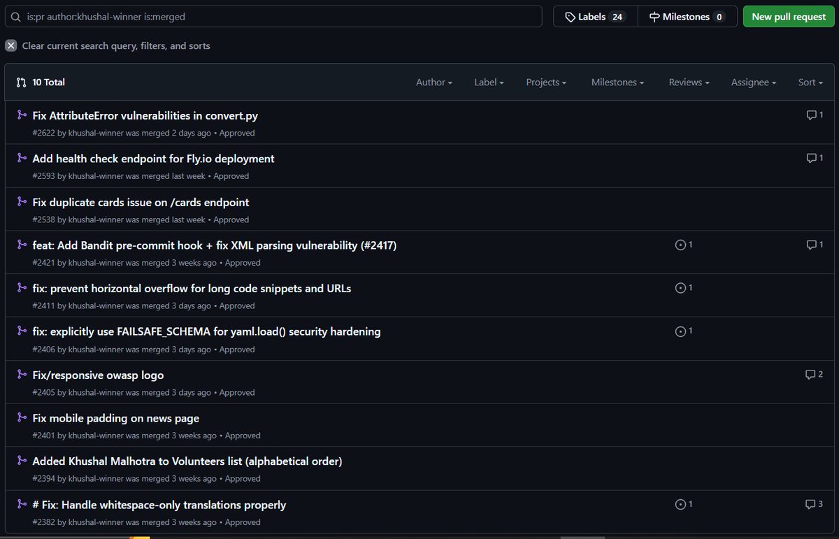Open PR Handle whitespace-only translations properly

159,505
